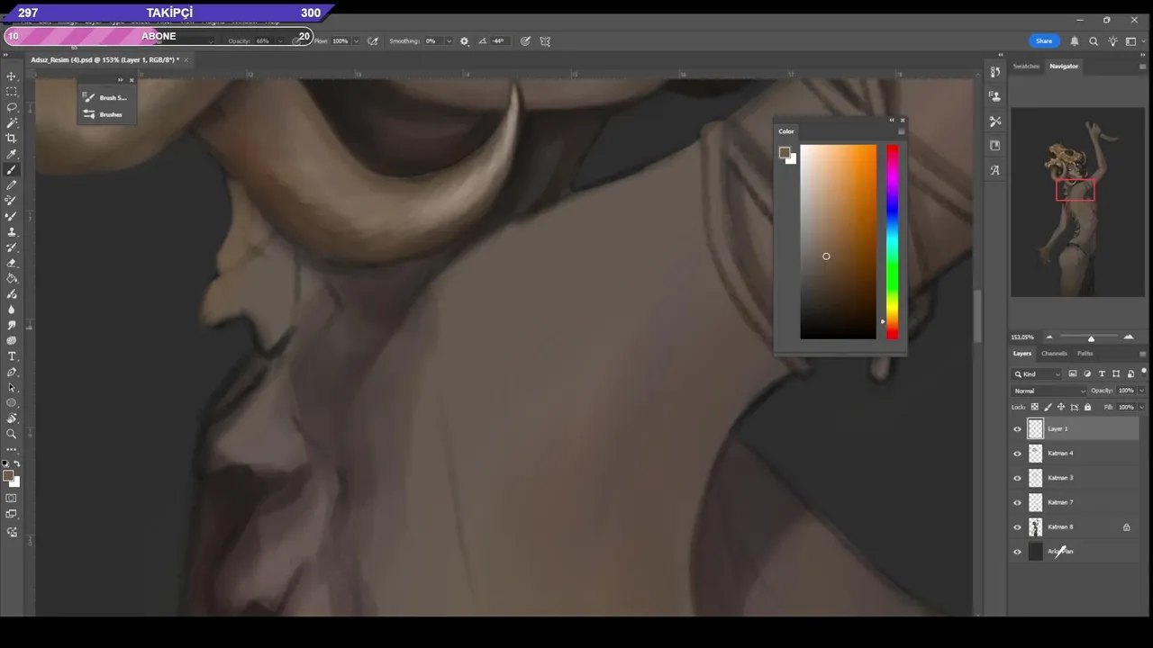Click the hue slider in Color panel
The height and width of the screenshot is (648, 1153).
pyautogui.click(x=892, y=242)
